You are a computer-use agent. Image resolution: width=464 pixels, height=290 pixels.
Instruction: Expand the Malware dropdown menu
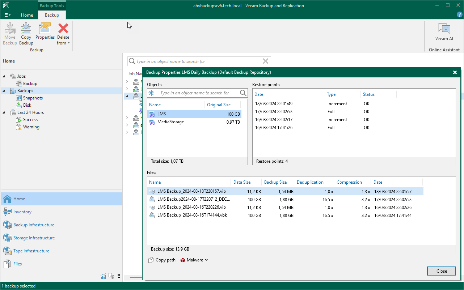point(194,260)
